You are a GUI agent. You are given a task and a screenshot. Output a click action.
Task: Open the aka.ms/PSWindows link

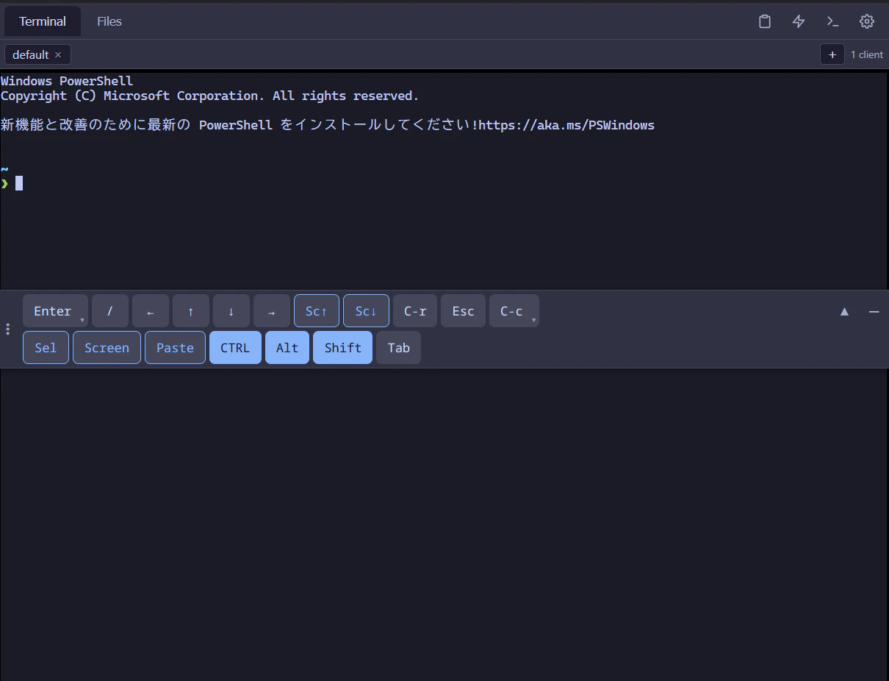(x=565, y=125)
